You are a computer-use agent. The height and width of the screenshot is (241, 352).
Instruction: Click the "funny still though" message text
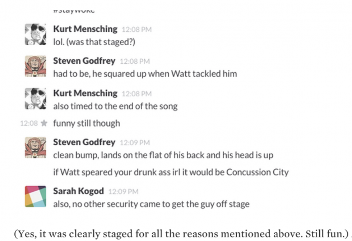tap(87, 123)
